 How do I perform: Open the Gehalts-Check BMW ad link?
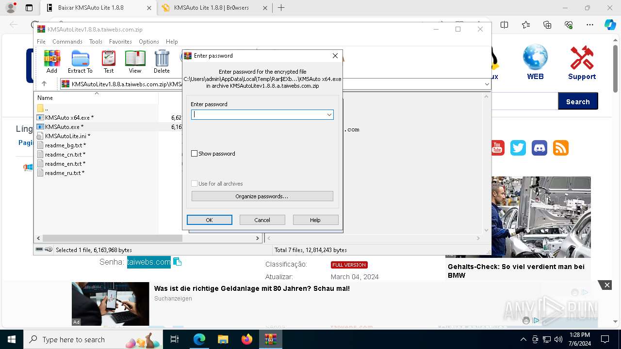point(516,271)
